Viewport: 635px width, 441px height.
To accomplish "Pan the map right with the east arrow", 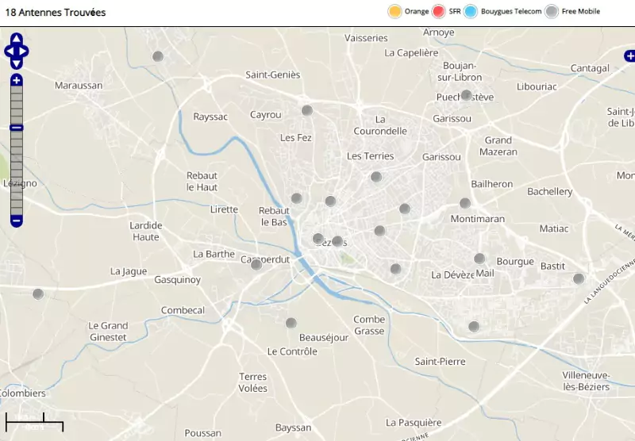I will tap(25, 52).
